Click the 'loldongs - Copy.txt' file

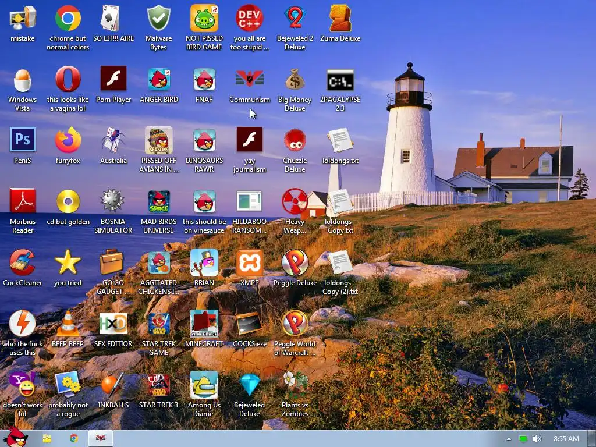(340, 201)
